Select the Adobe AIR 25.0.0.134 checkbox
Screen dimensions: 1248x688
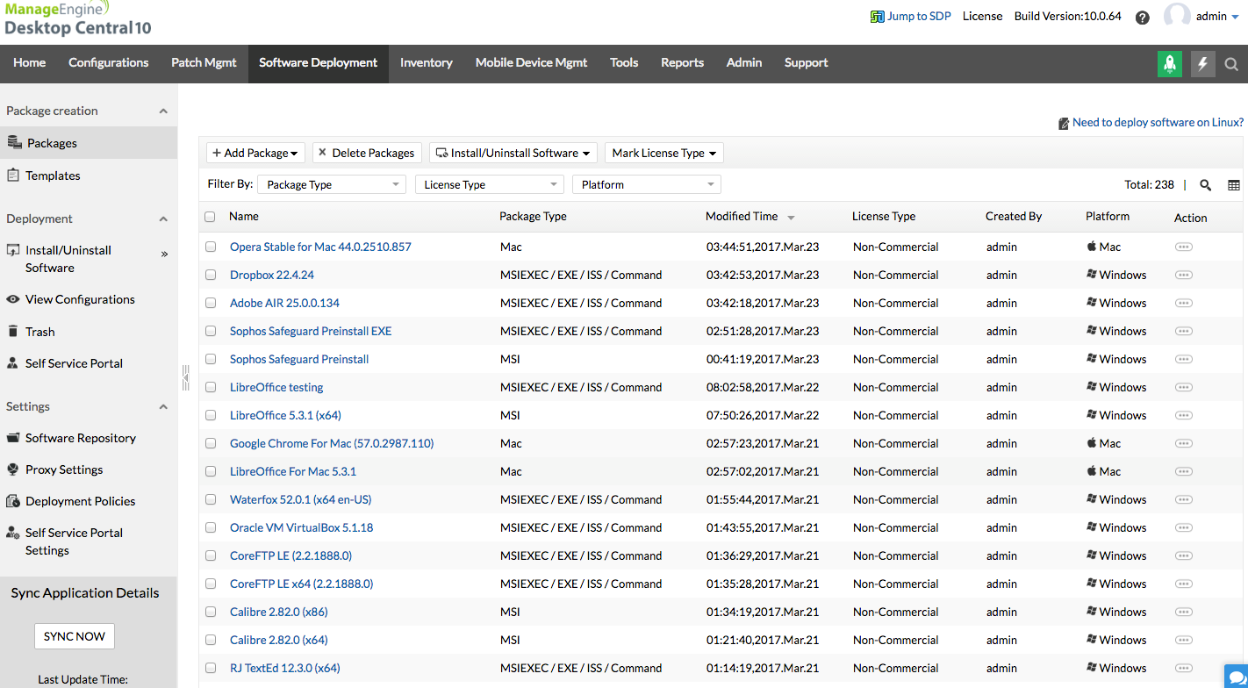[211, 303]
